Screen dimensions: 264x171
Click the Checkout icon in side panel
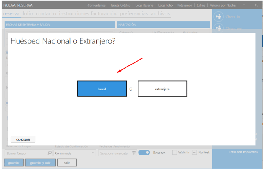(x=219, y=17)
